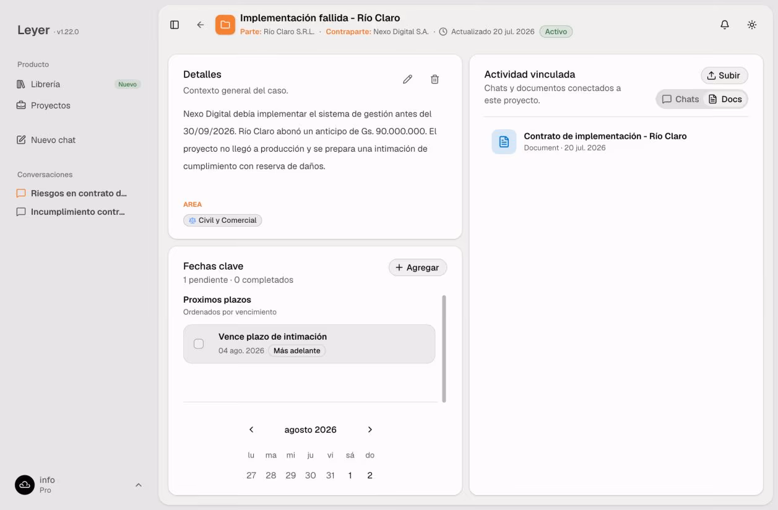Click the Vence plazo de intimación title
This screenshot has width=778, height=510.
(272, 337)
